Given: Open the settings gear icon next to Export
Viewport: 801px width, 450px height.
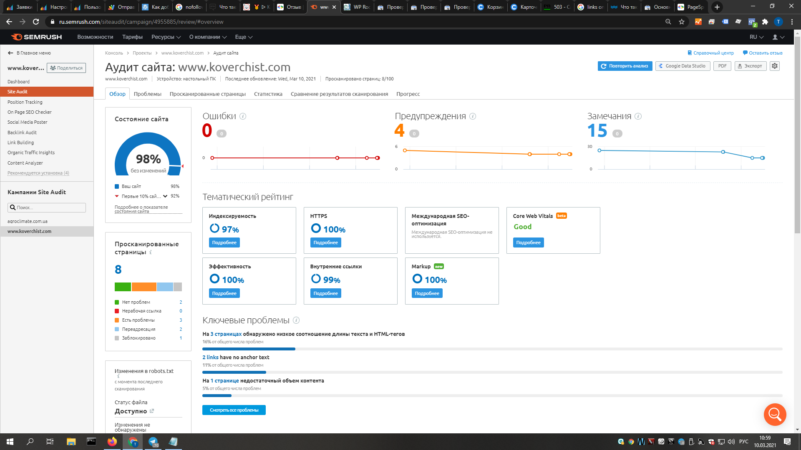Looking at the screenshot, I should pos(775,66).
